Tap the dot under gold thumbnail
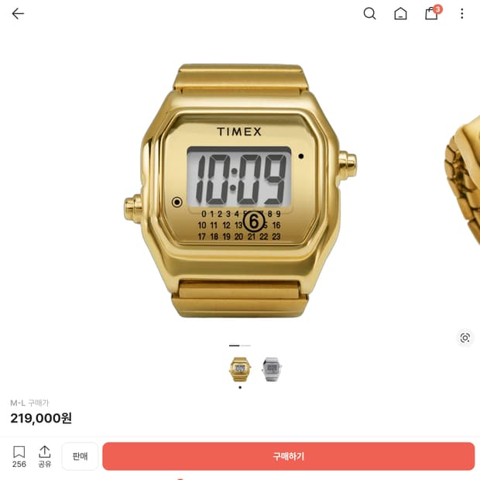 click(240, 388)
